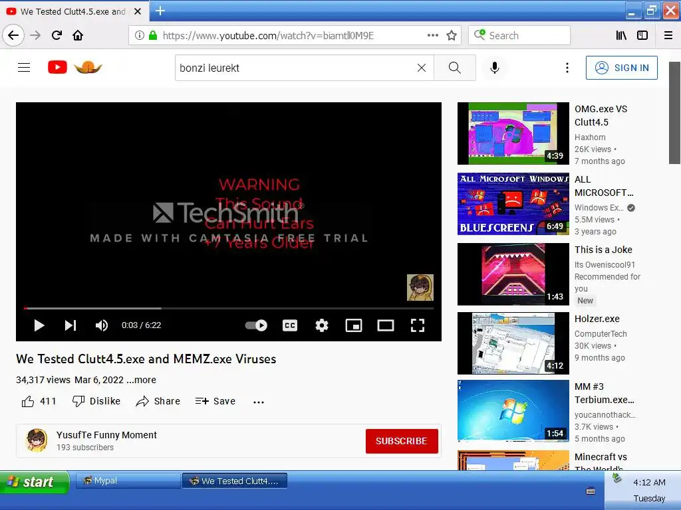Mute the video volume
Image resolution: width=681 pixels, height=510 pixels.
[x=102, y=325]
